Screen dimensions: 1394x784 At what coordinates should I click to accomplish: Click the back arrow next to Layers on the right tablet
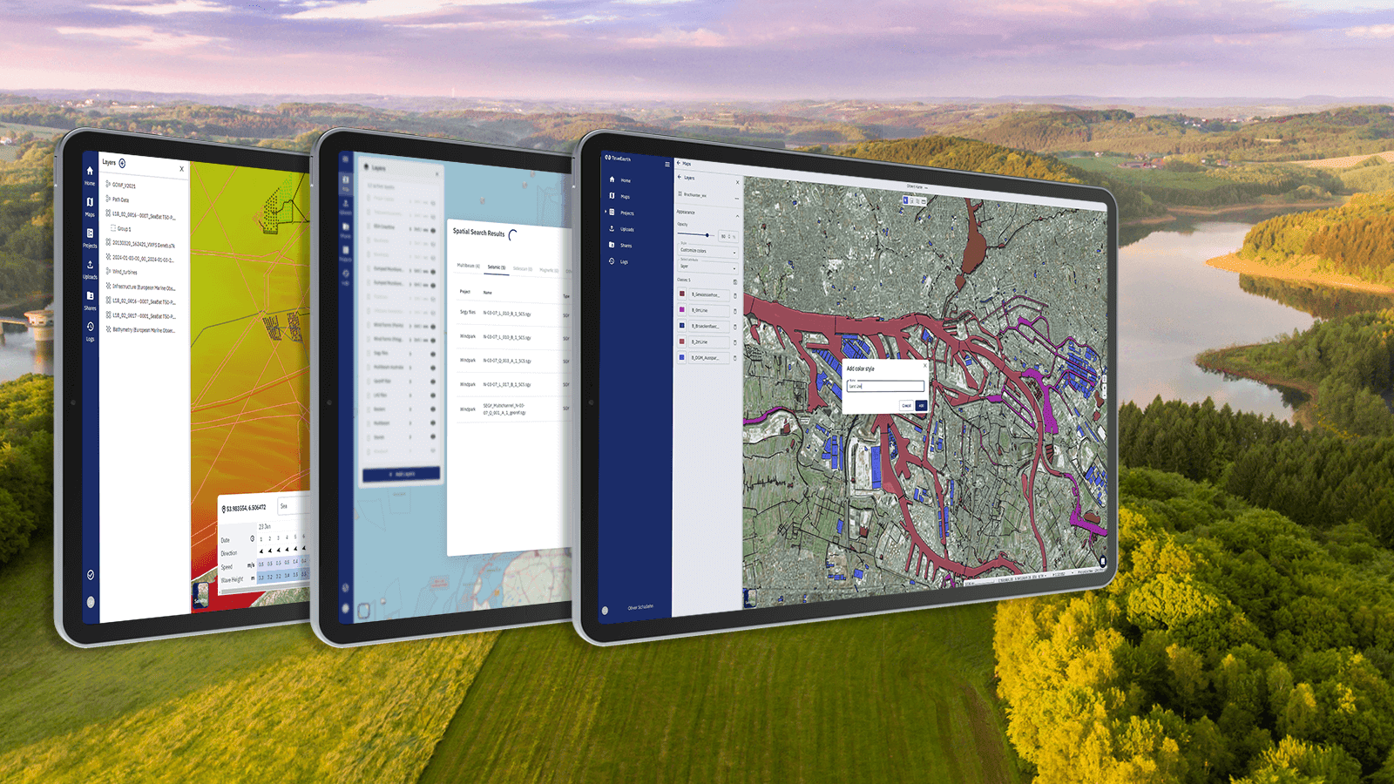pyautogui.click(x=680, y=177)
